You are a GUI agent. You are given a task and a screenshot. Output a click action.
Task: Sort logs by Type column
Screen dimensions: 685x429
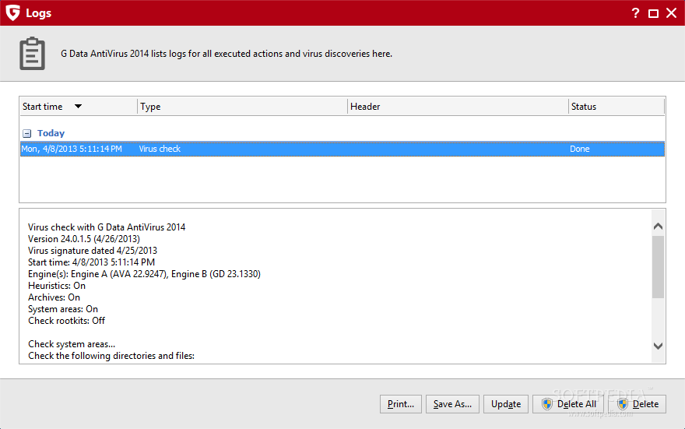(x=242, y=107)
